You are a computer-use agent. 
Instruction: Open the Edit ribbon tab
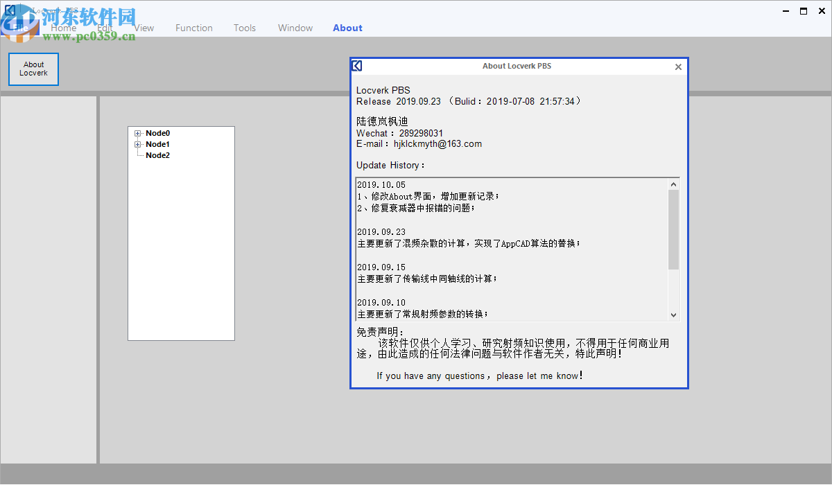(x=104, y=28)
